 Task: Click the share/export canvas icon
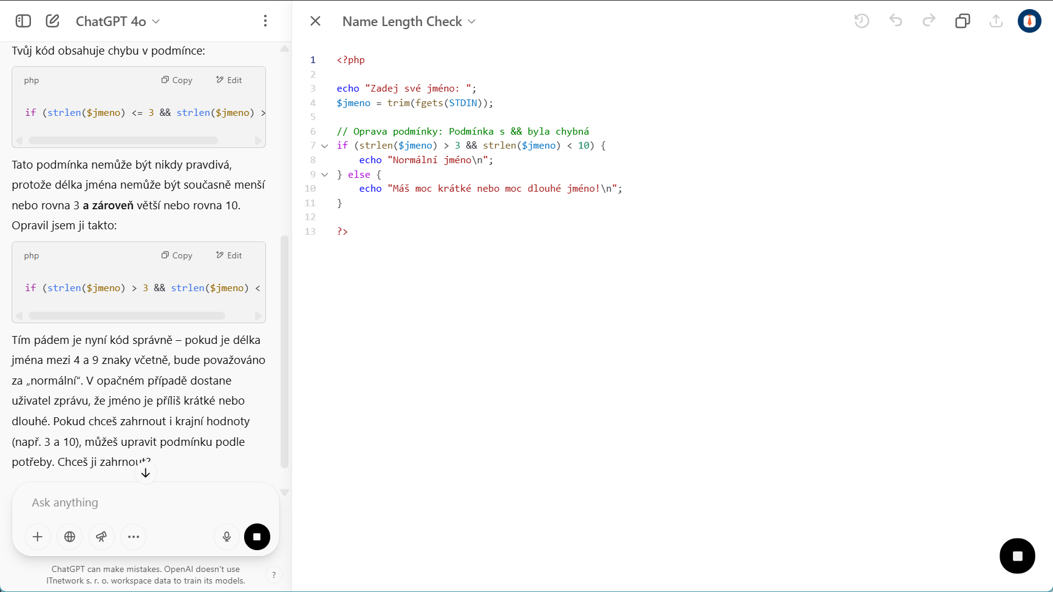click(x=996, y=21)
